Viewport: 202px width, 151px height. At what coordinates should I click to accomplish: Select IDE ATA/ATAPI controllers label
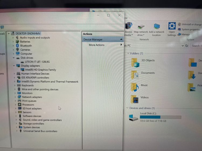pyautogui.click(x=35, y=78)
